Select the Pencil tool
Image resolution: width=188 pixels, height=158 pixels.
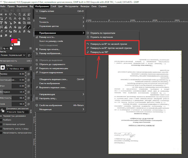24,27
